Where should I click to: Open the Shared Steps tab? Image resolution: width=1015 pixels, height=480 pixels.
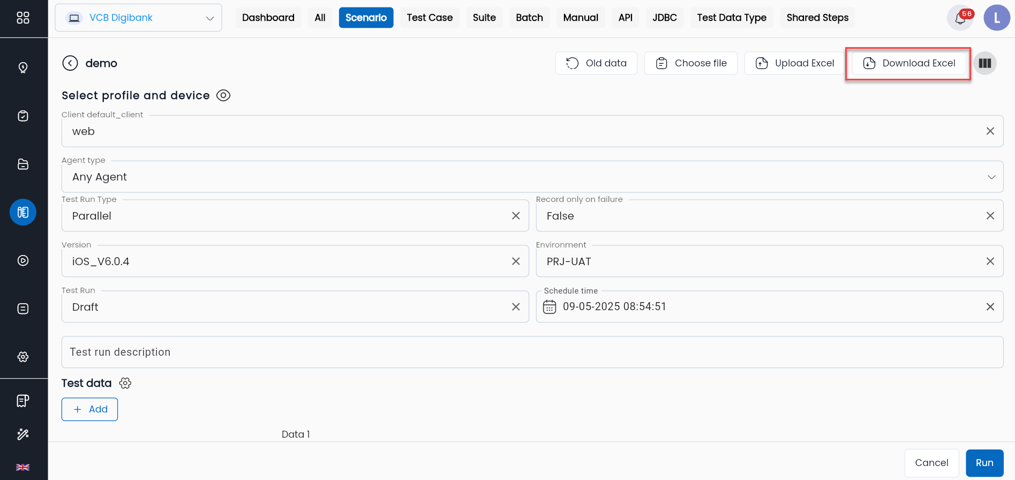click(x=817, y=18)
